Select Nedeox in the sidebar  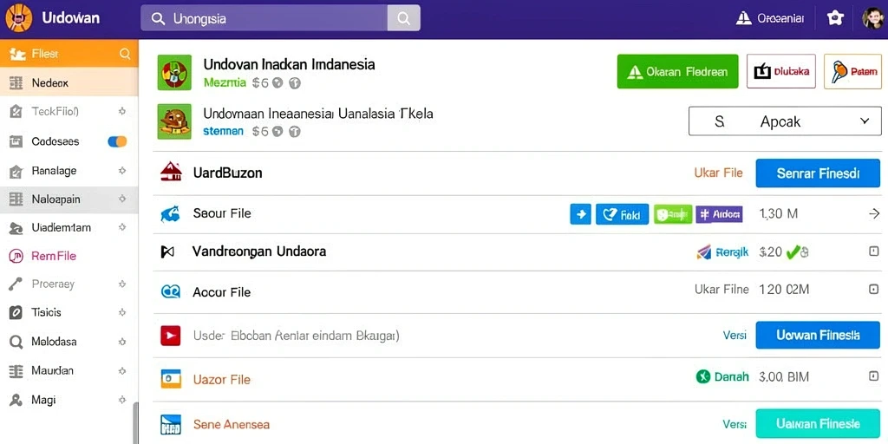tap(69, 82)
